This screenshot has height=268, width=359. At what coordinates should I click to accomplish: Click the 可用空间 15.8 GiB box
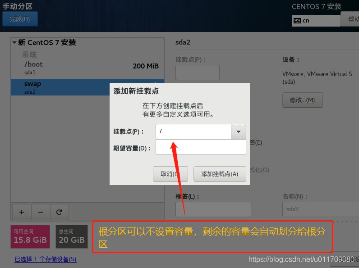(30, 236)
